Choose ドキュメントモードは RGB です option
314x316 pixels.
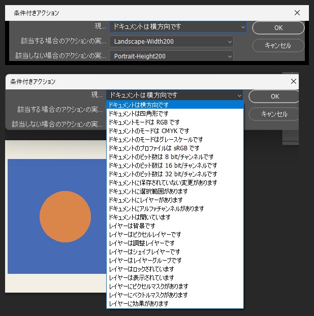(175, 122)
